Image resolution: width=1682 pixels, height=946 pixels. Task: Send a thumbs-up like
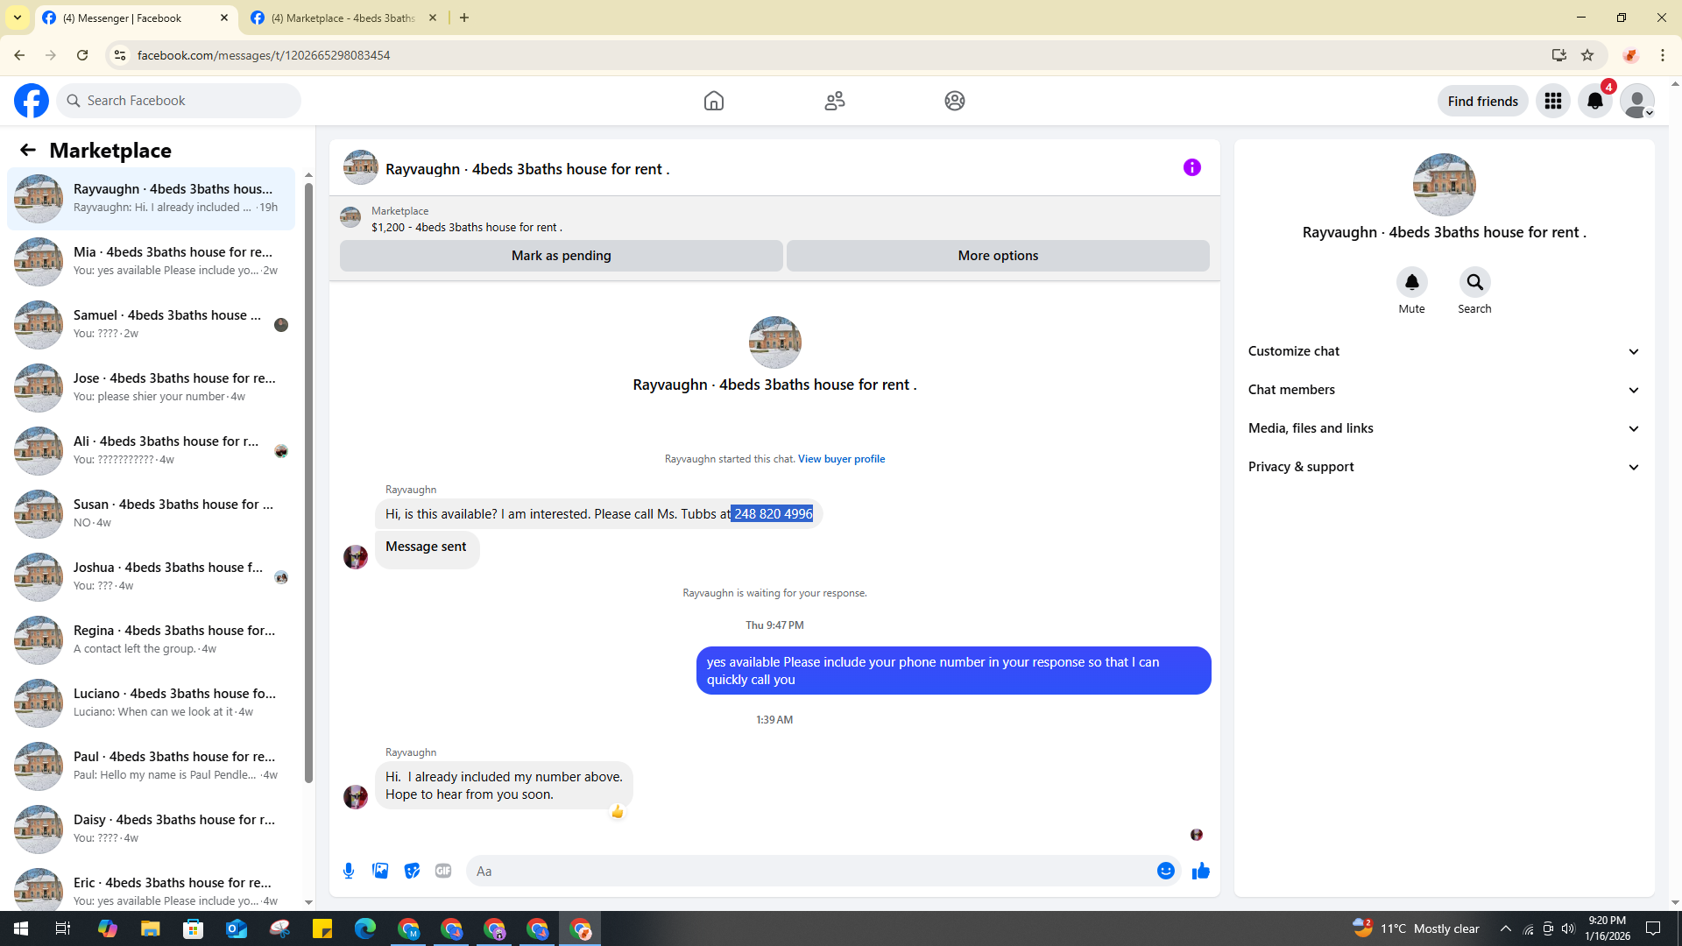pos(1201,871)
